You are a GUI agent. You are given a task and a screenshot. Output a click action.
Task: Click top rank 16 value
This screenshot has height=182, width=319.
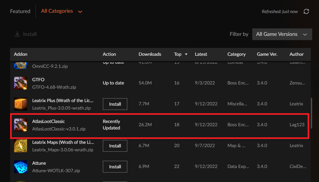[x=176, y=83]
